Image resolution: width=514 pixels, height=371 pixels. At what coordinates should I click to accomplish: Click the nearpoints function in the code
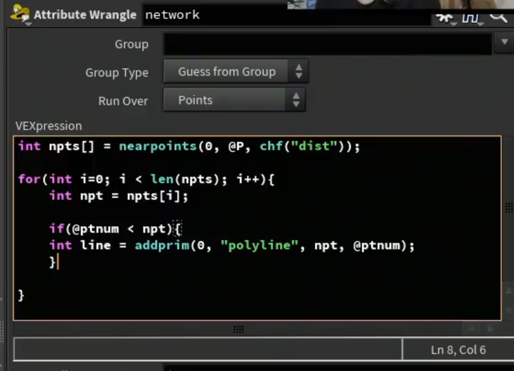[x=158, y=146]
